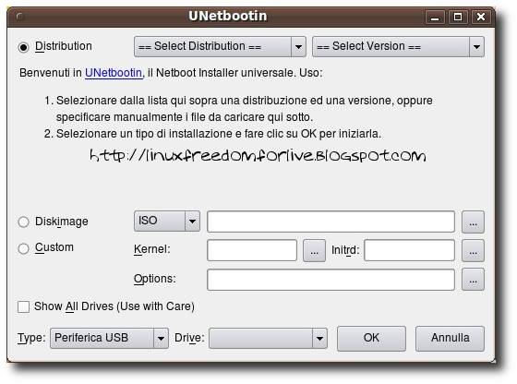517x384 pixels.
Task: Browse for Initrd file button
Action: pyautogui.click(x=473, y=251)
